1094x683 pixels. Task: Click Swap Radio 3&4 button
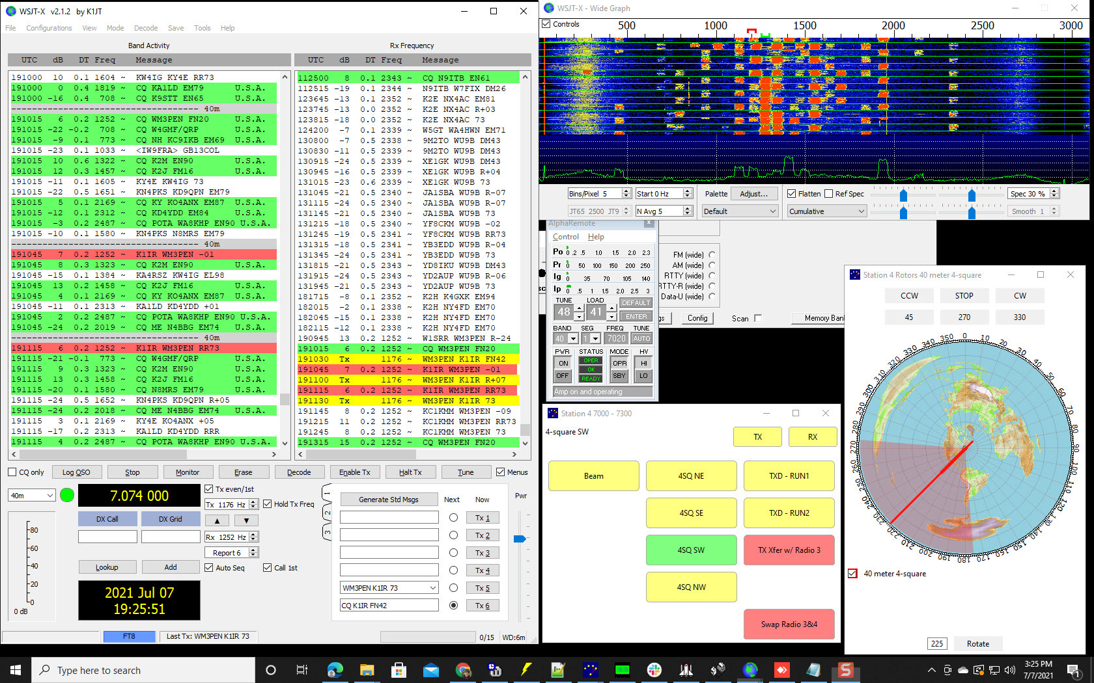[789, 624]
